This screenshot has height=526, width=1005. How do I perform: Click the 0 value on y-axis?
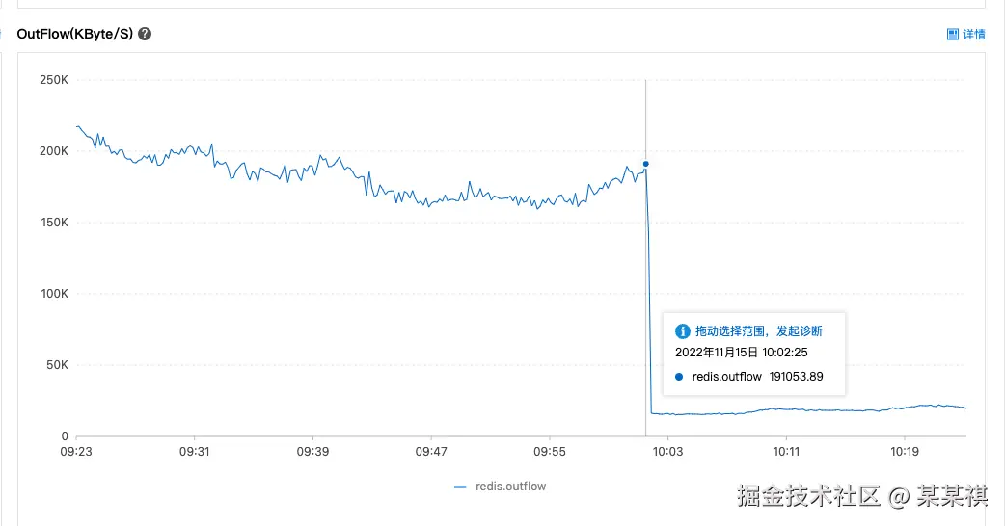[65, 436]
